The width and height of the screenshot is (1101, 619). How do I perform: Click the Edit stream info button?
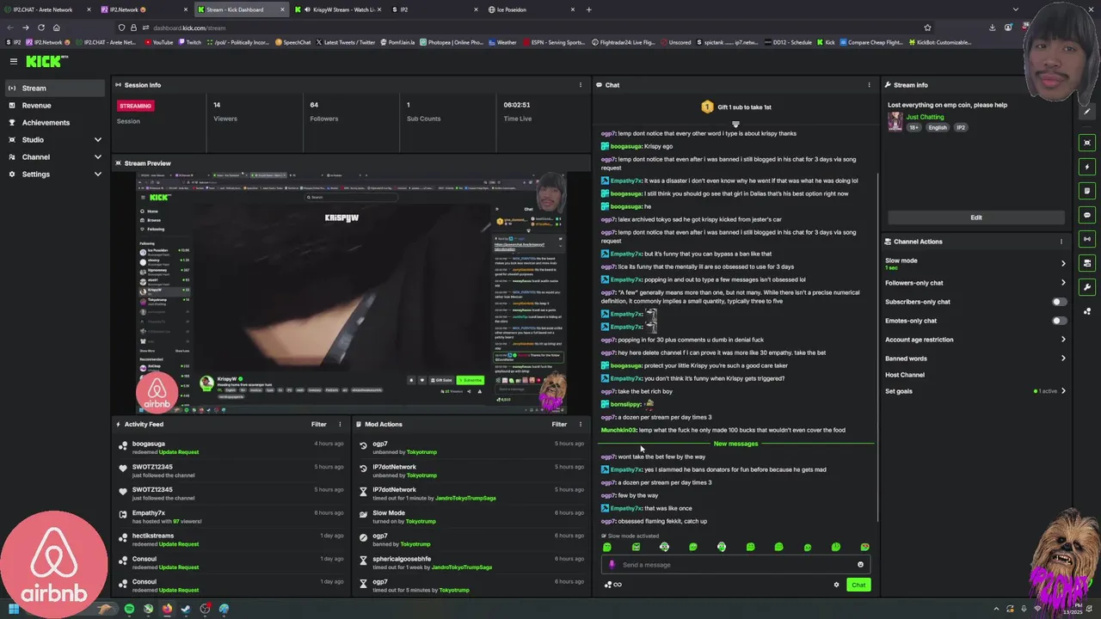pos(975,218)
